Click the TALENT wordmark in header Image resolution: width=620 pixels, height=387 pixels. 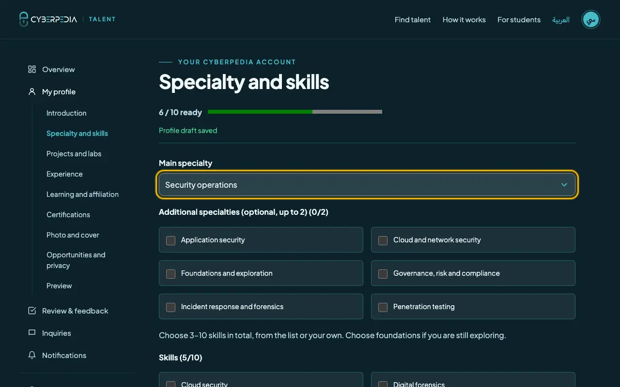pos(102,19)
